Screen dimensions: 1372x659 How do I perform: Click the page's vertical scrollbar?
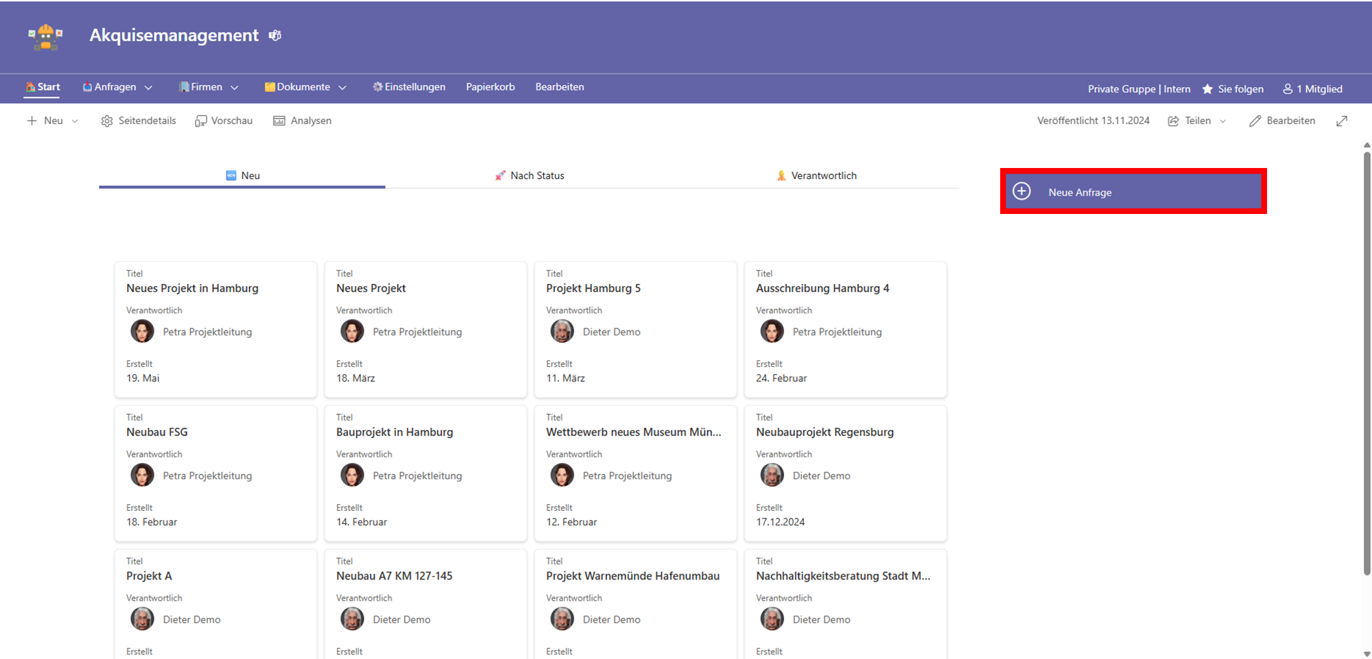click(x=1367, y=363)
